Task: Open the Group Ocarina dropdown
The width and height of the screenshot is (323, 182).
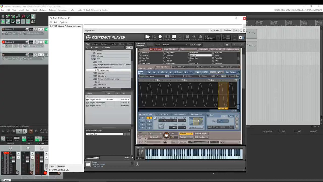Action: pyautogui.click(x=175, y=44)
